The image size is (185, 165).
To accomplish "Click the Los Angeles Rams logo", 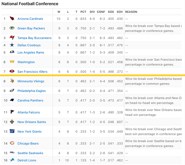I will point(12,52).
